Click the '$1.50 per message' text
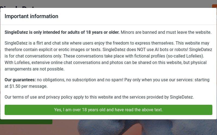 tap(28, 86)
